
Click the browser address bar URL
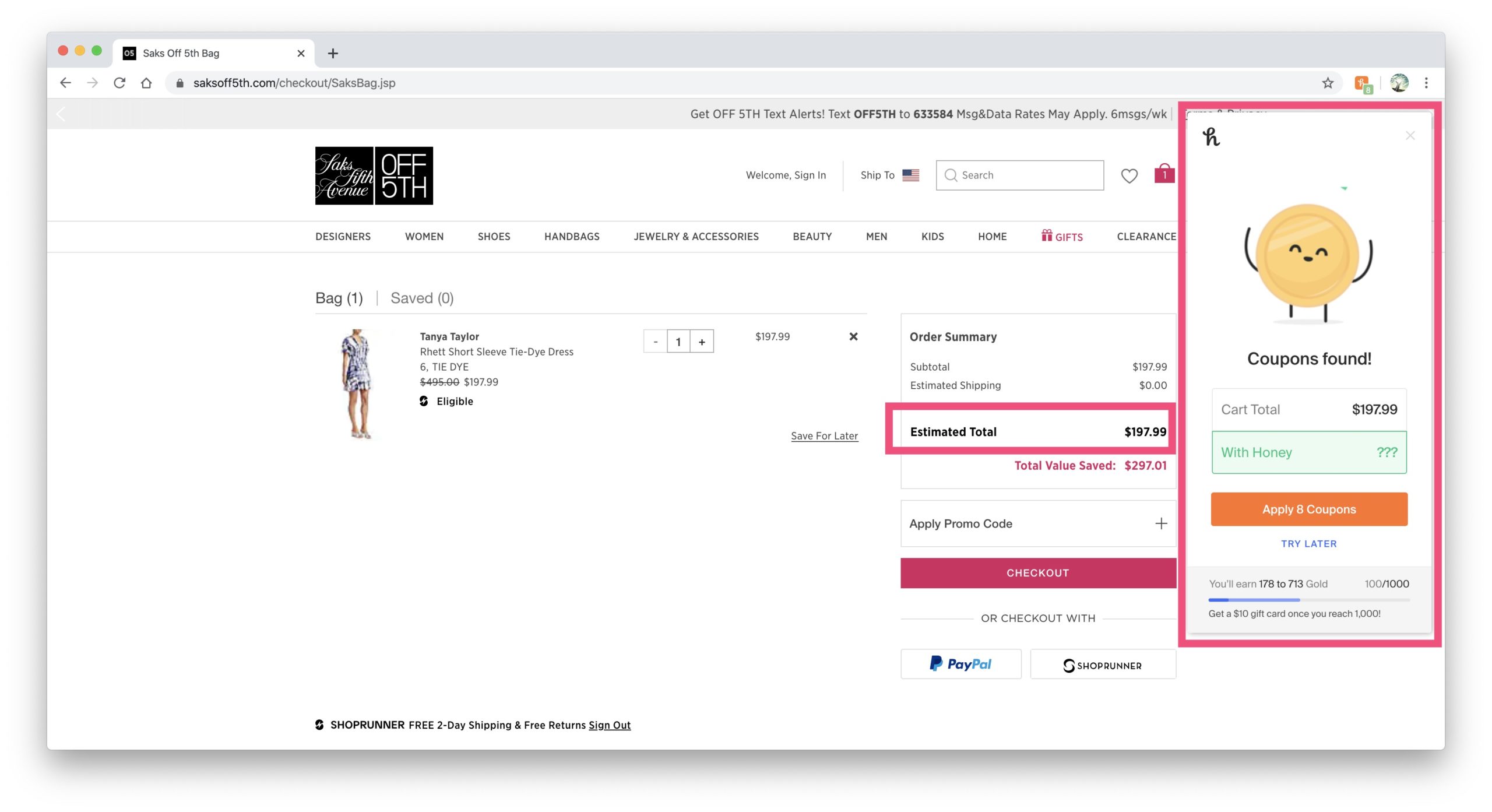[x=294, y=83]
